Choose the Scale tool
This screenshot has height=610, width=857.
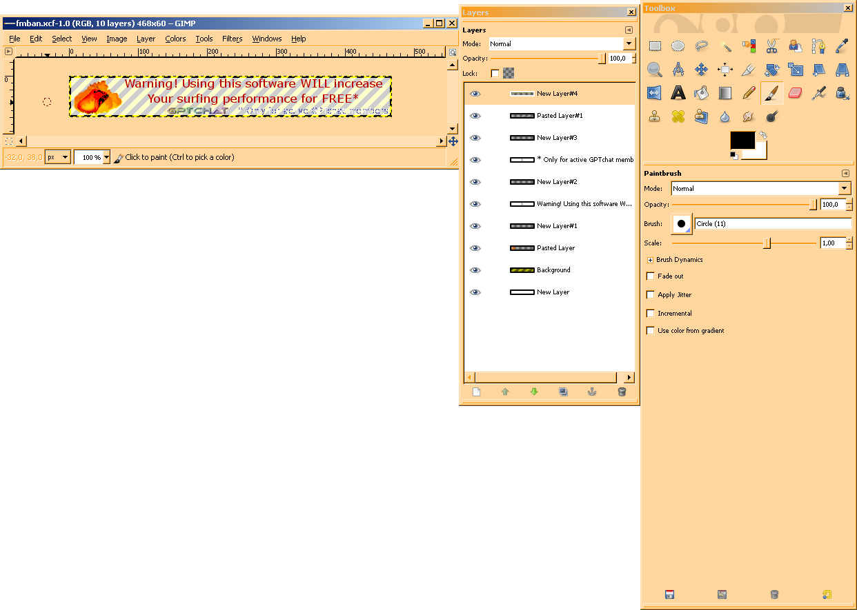point(796,70)
